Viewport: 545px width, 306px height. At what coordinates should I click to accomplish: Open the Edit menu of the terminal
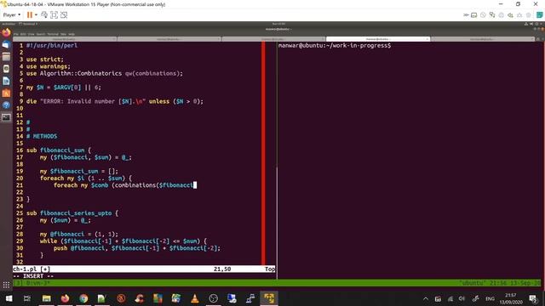(x=23, y=34)
